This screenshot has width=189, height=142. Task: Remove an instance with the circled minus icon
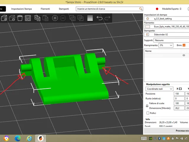[x=63, y=18]
